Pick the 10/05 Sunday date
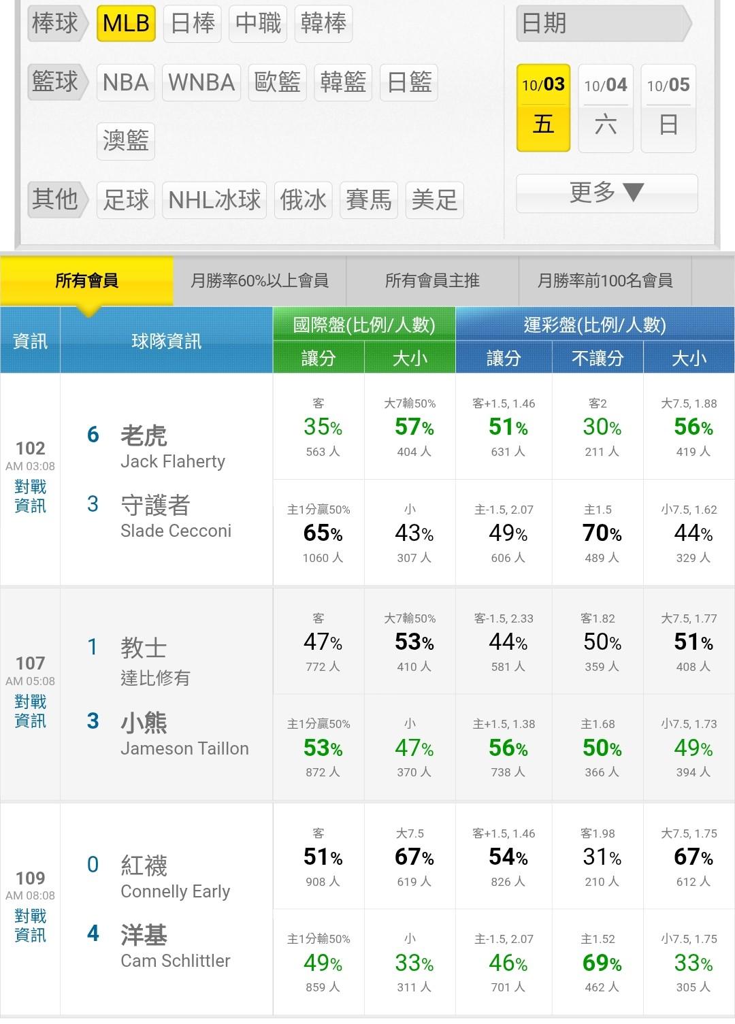The width and height of the screenshot is (735, 1024). tap(668, 108)
